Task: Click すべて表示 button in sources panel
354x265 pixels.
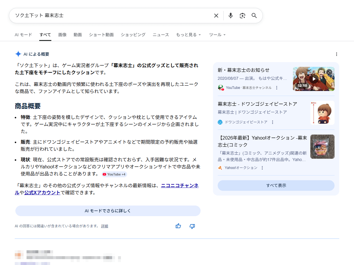Action: point(276,185)
